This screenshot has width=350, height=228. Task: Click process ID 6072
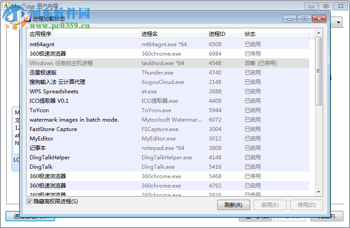[x=215, y=119]
